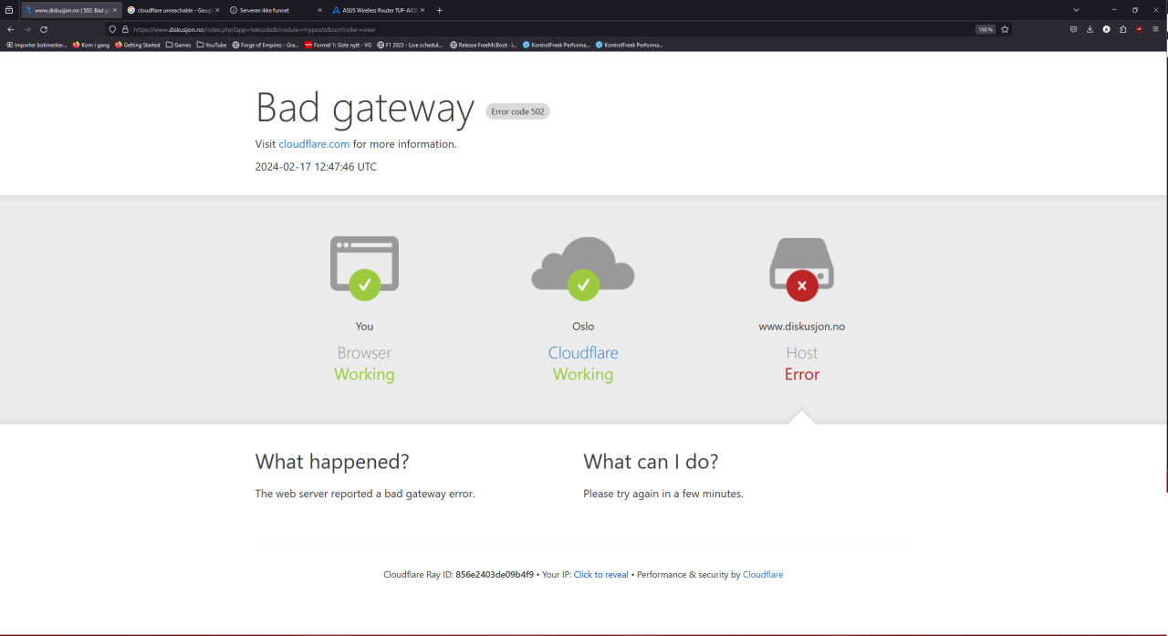This screenshot has height=636, width=1168.
Task: Click the Error code 502 badge
Action: coord(517,111)
